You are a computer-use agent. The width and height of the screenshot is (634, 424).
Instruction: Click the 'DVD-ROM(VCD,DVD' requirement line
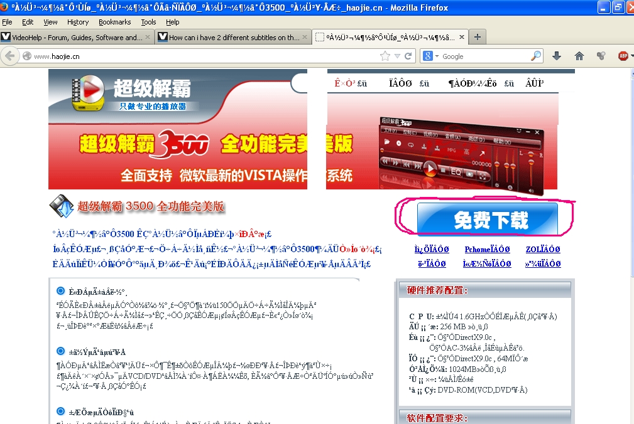[x=468, y=390]
